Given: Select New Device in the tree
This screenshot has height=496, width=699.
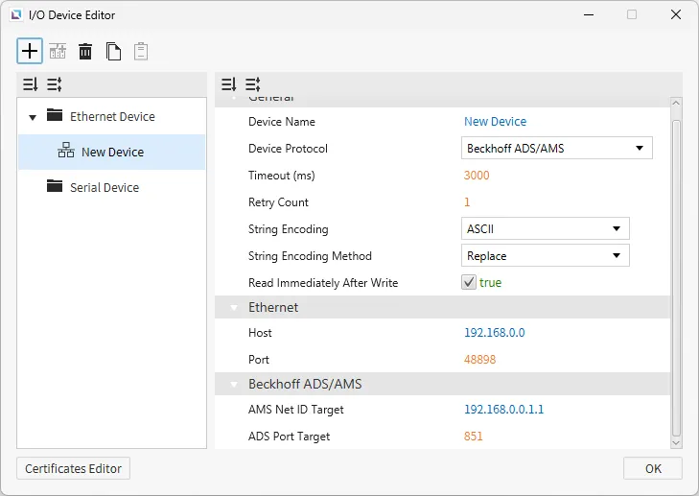Looking at the screenshot, I should [112, 152].
